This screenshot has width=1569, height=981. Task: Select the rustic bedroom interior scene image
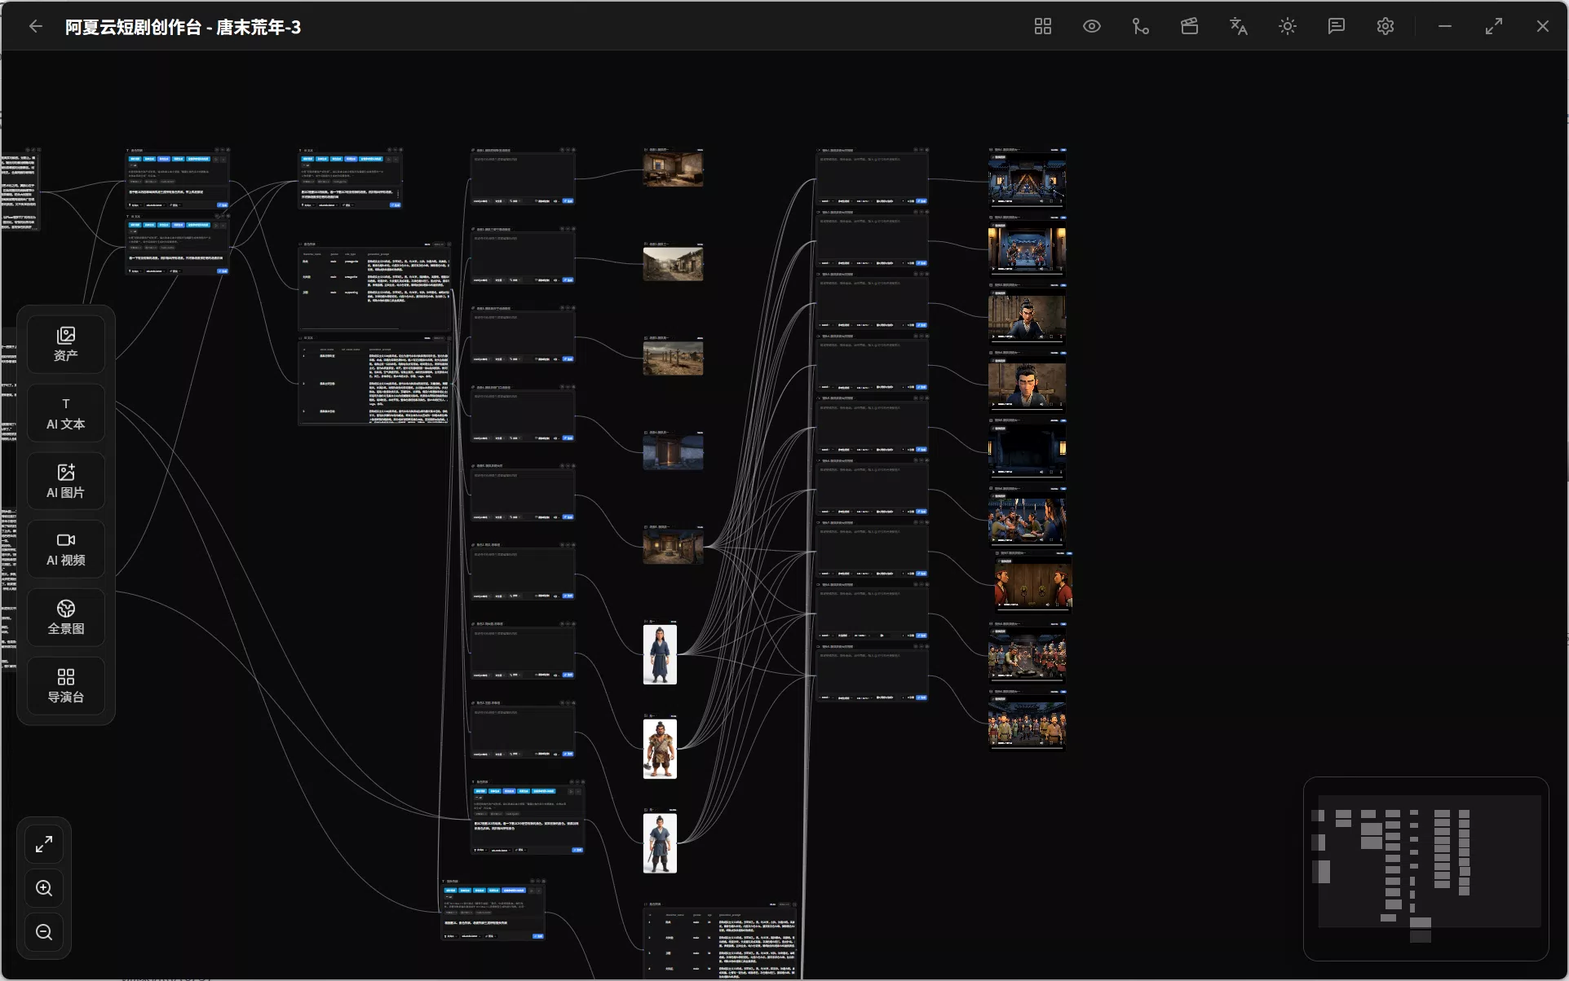coord(673,169)
